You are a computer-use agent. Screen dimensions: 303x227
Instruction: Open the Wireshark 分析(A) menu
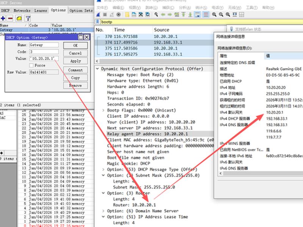185,8
